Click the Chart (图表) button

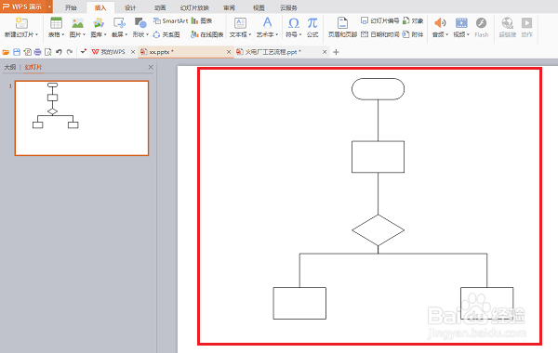202,21
